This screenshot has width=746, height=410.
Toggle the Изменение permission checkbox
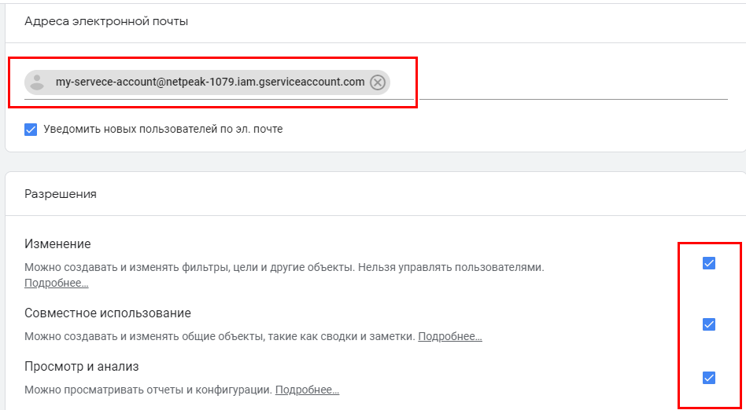pos(709,262)
